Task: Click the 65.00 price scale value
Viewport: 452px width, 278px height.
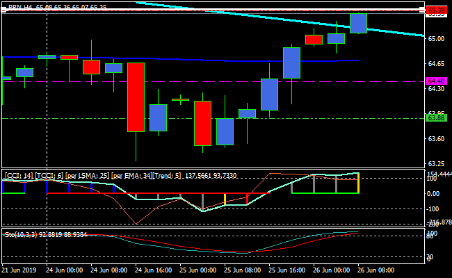Action: [436, 39]
